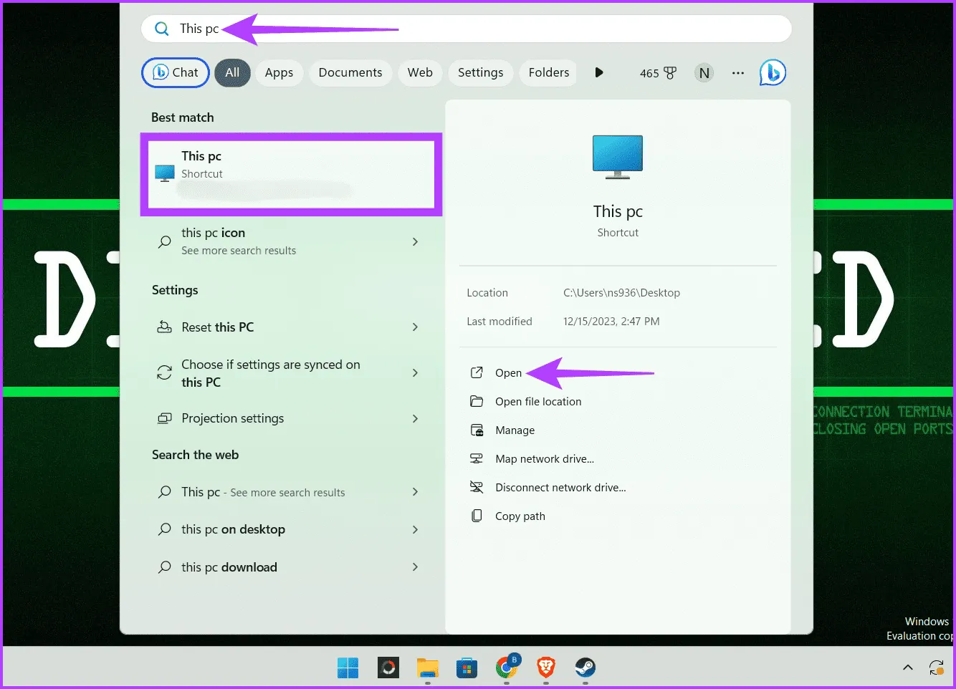956x689 pixels.
Task: Open more options via the ellipsis
Action: coord(738,72)
